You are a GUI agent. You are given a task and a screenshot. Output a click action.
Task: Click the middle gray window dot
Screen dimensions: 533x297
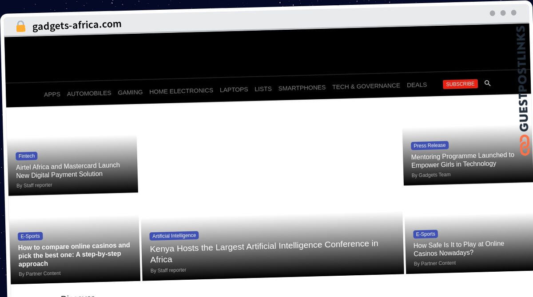click(503, 13)
